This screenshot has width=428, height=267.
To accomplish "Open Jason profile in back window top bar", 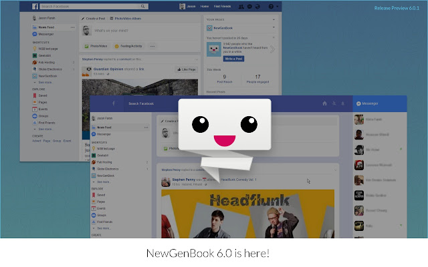I will click(187, 6).
